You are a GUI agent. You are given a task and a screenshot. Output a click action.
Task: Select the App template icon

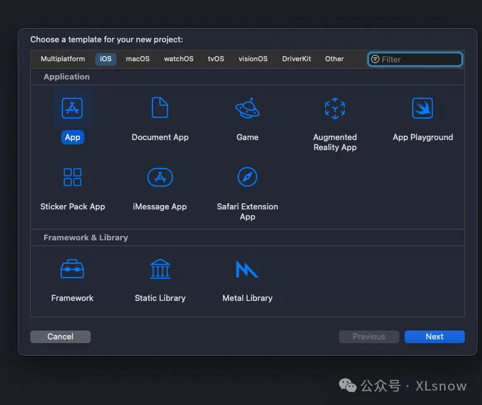[72, 108]
